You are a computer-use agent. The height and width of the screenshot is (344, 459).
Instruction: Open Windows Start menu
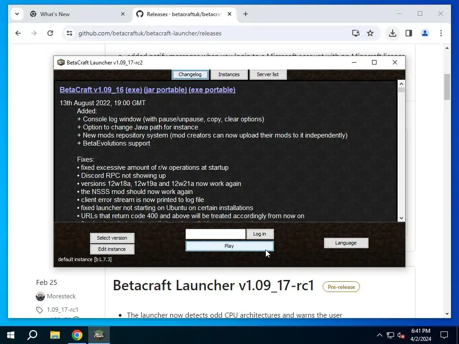(11, 335)
